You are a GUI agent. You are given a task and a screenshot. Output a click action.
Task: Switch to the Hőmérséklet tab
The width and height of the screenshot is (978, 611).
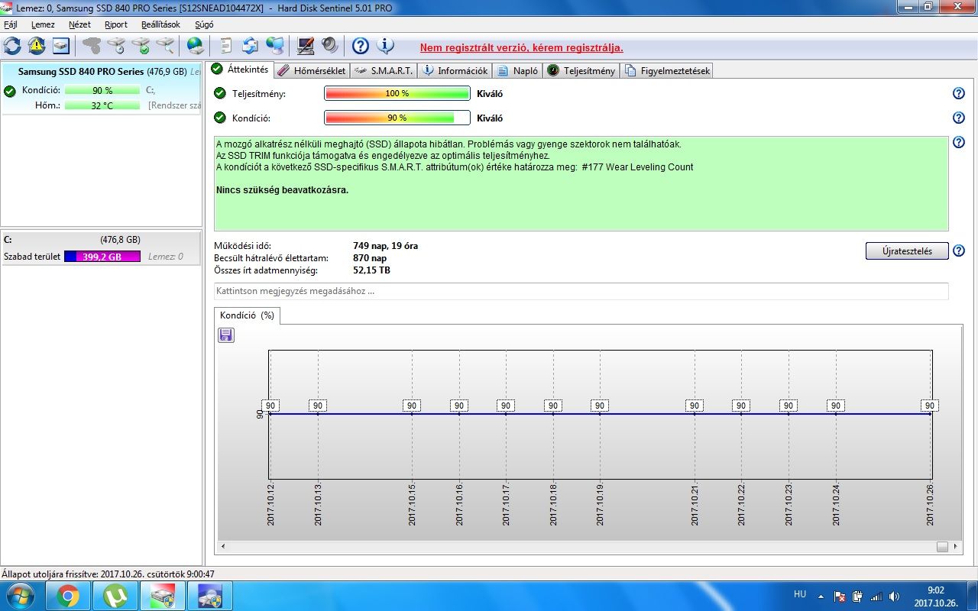click(312, 71)
